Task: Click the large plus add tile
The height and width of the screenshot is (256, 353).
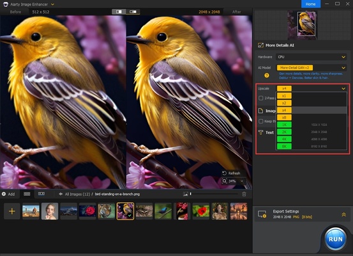Action: [x=11, y=211]
